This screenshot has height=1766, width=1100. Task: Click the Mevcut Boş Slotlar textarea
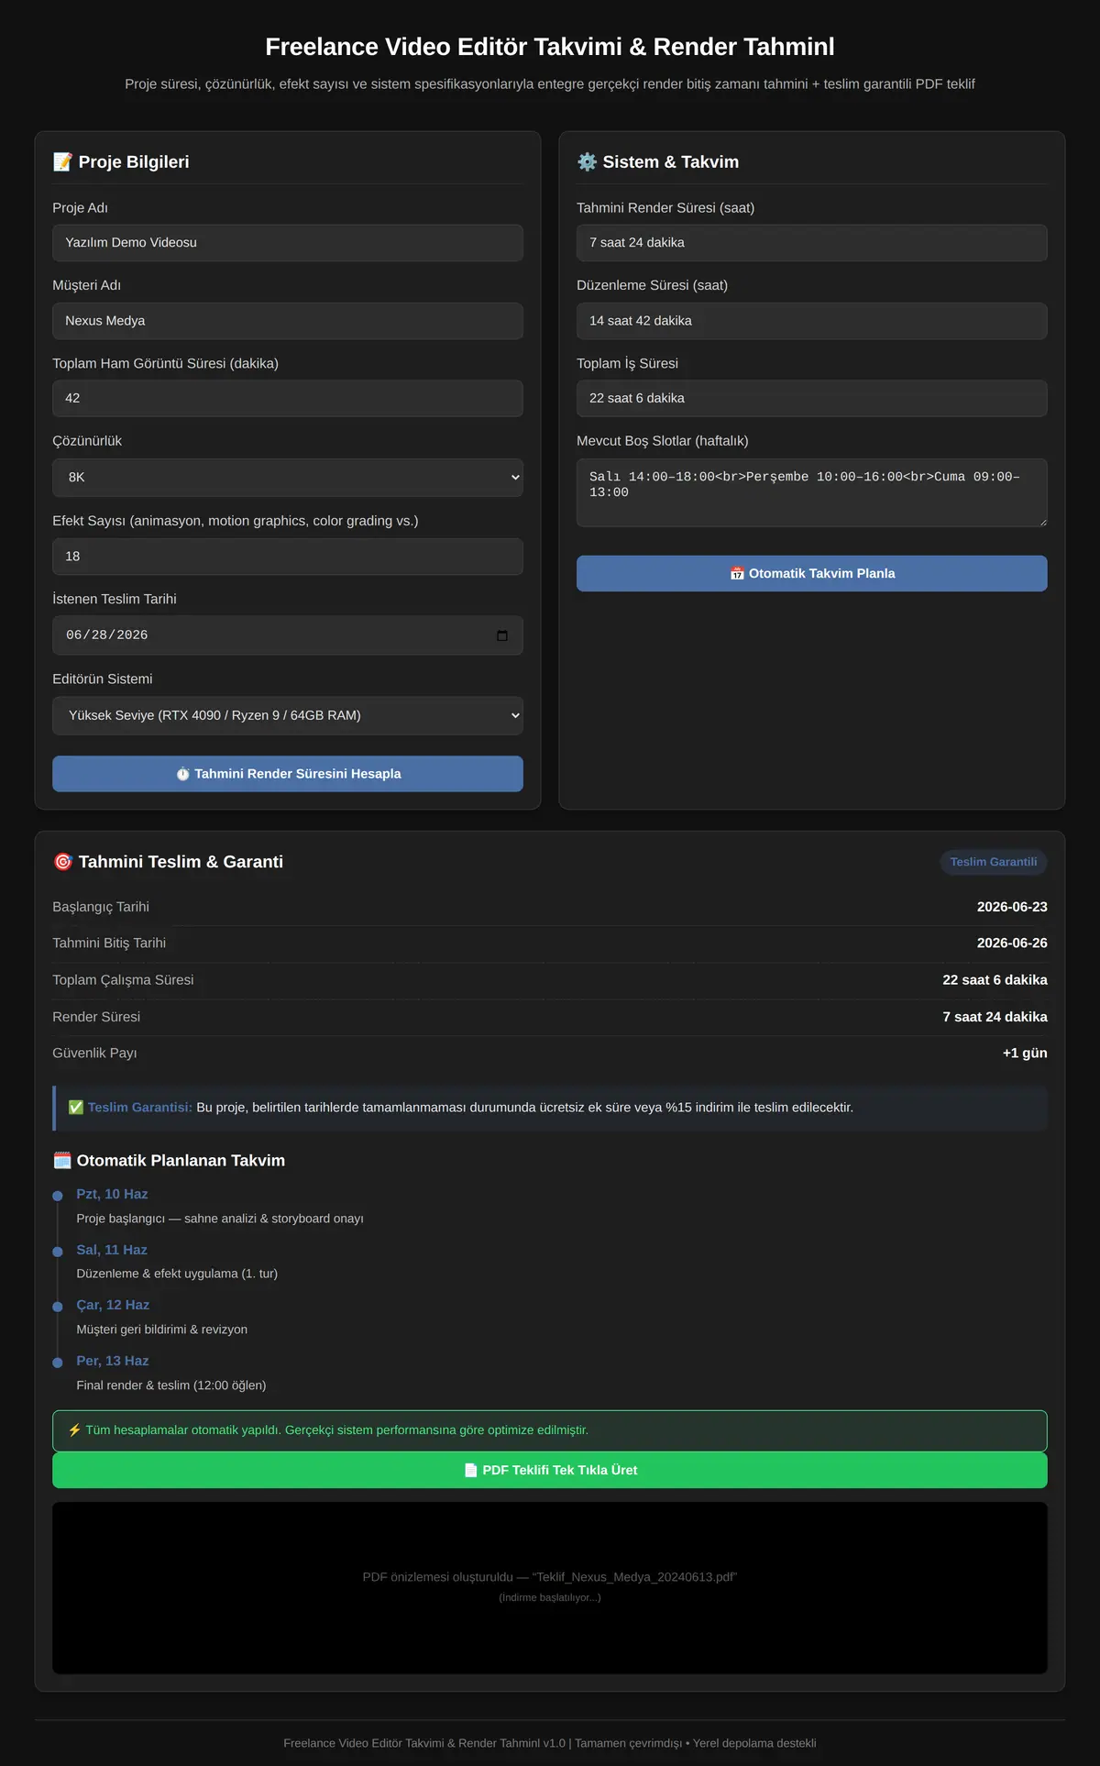coord(812,493)
